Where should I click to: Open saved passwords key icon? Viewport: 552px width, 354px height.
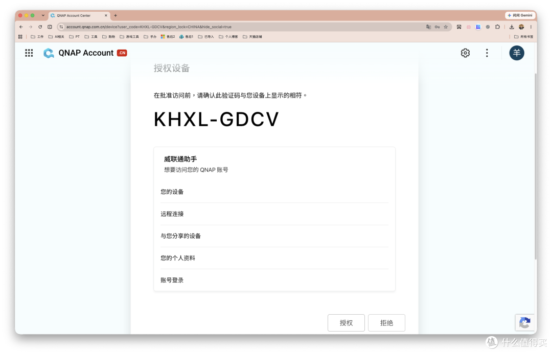[437, 27]
